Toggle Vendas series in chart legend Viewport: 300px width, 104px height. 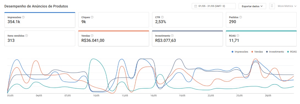[x=257, y=52]
